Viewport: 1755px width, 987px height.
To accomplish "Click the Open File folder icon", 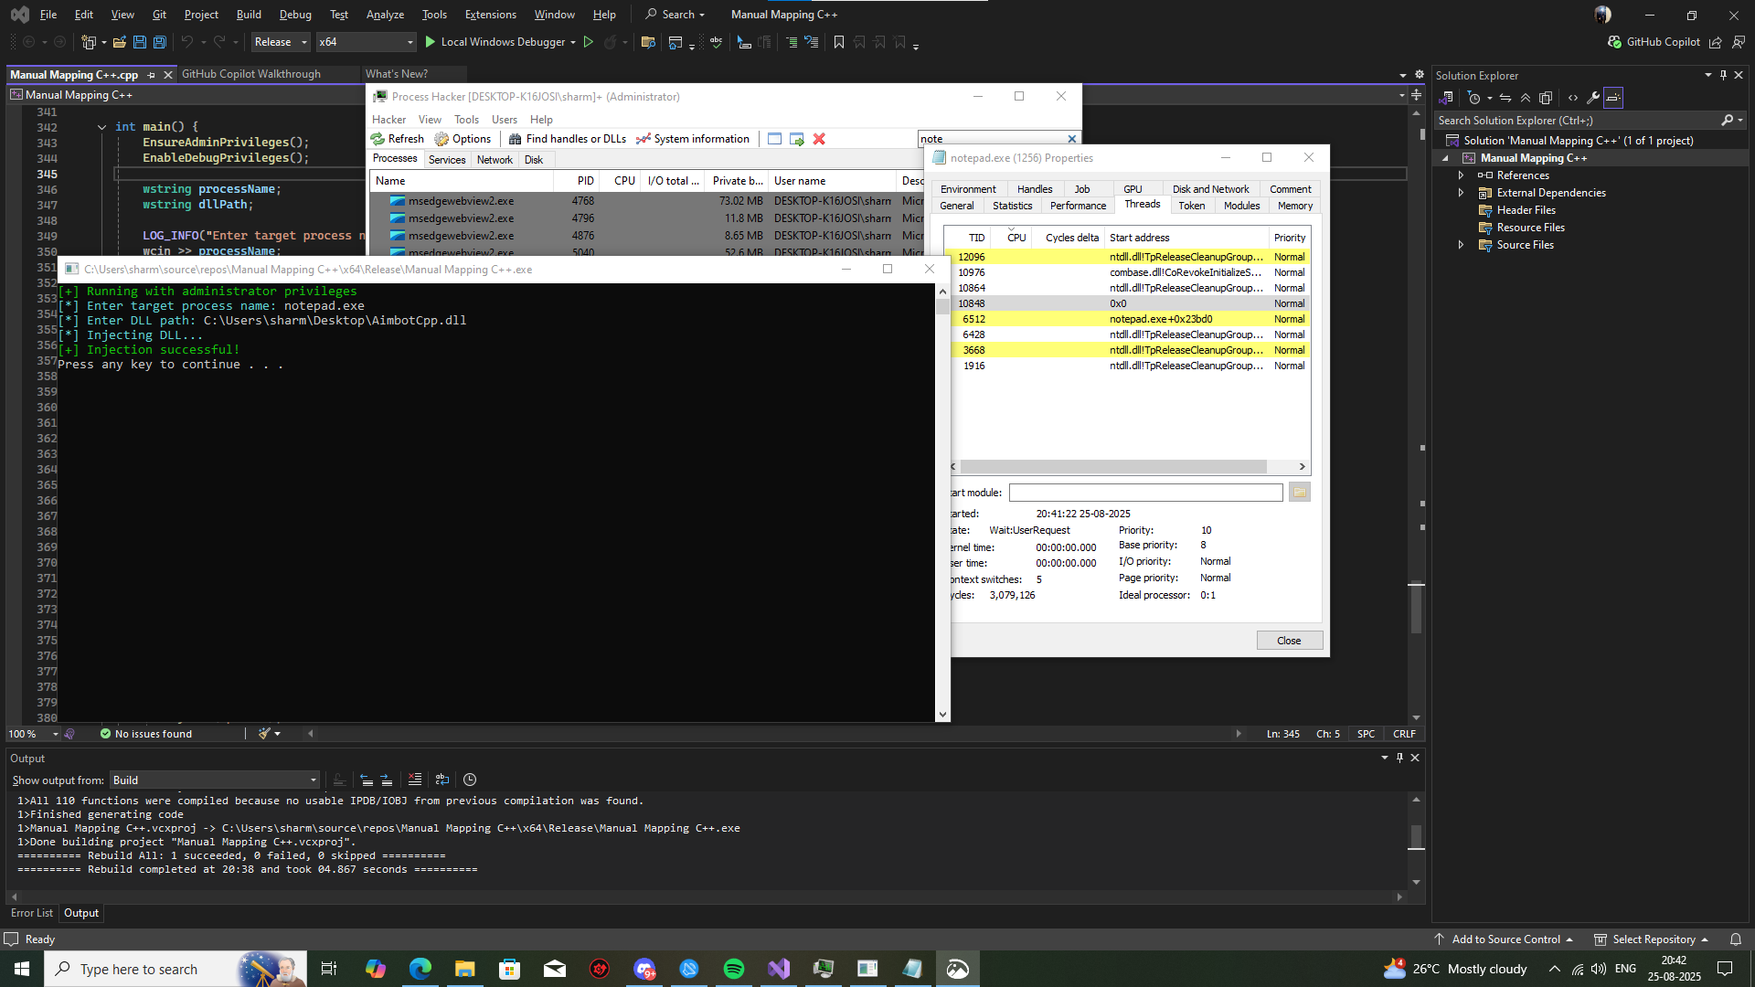I will pyautogui.click(x=119, y=42).
